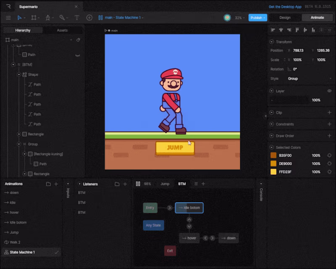Switch to Animate mode
Image resolution: width=336 pixels, height=269 pixels.
(x=317, y=18)
